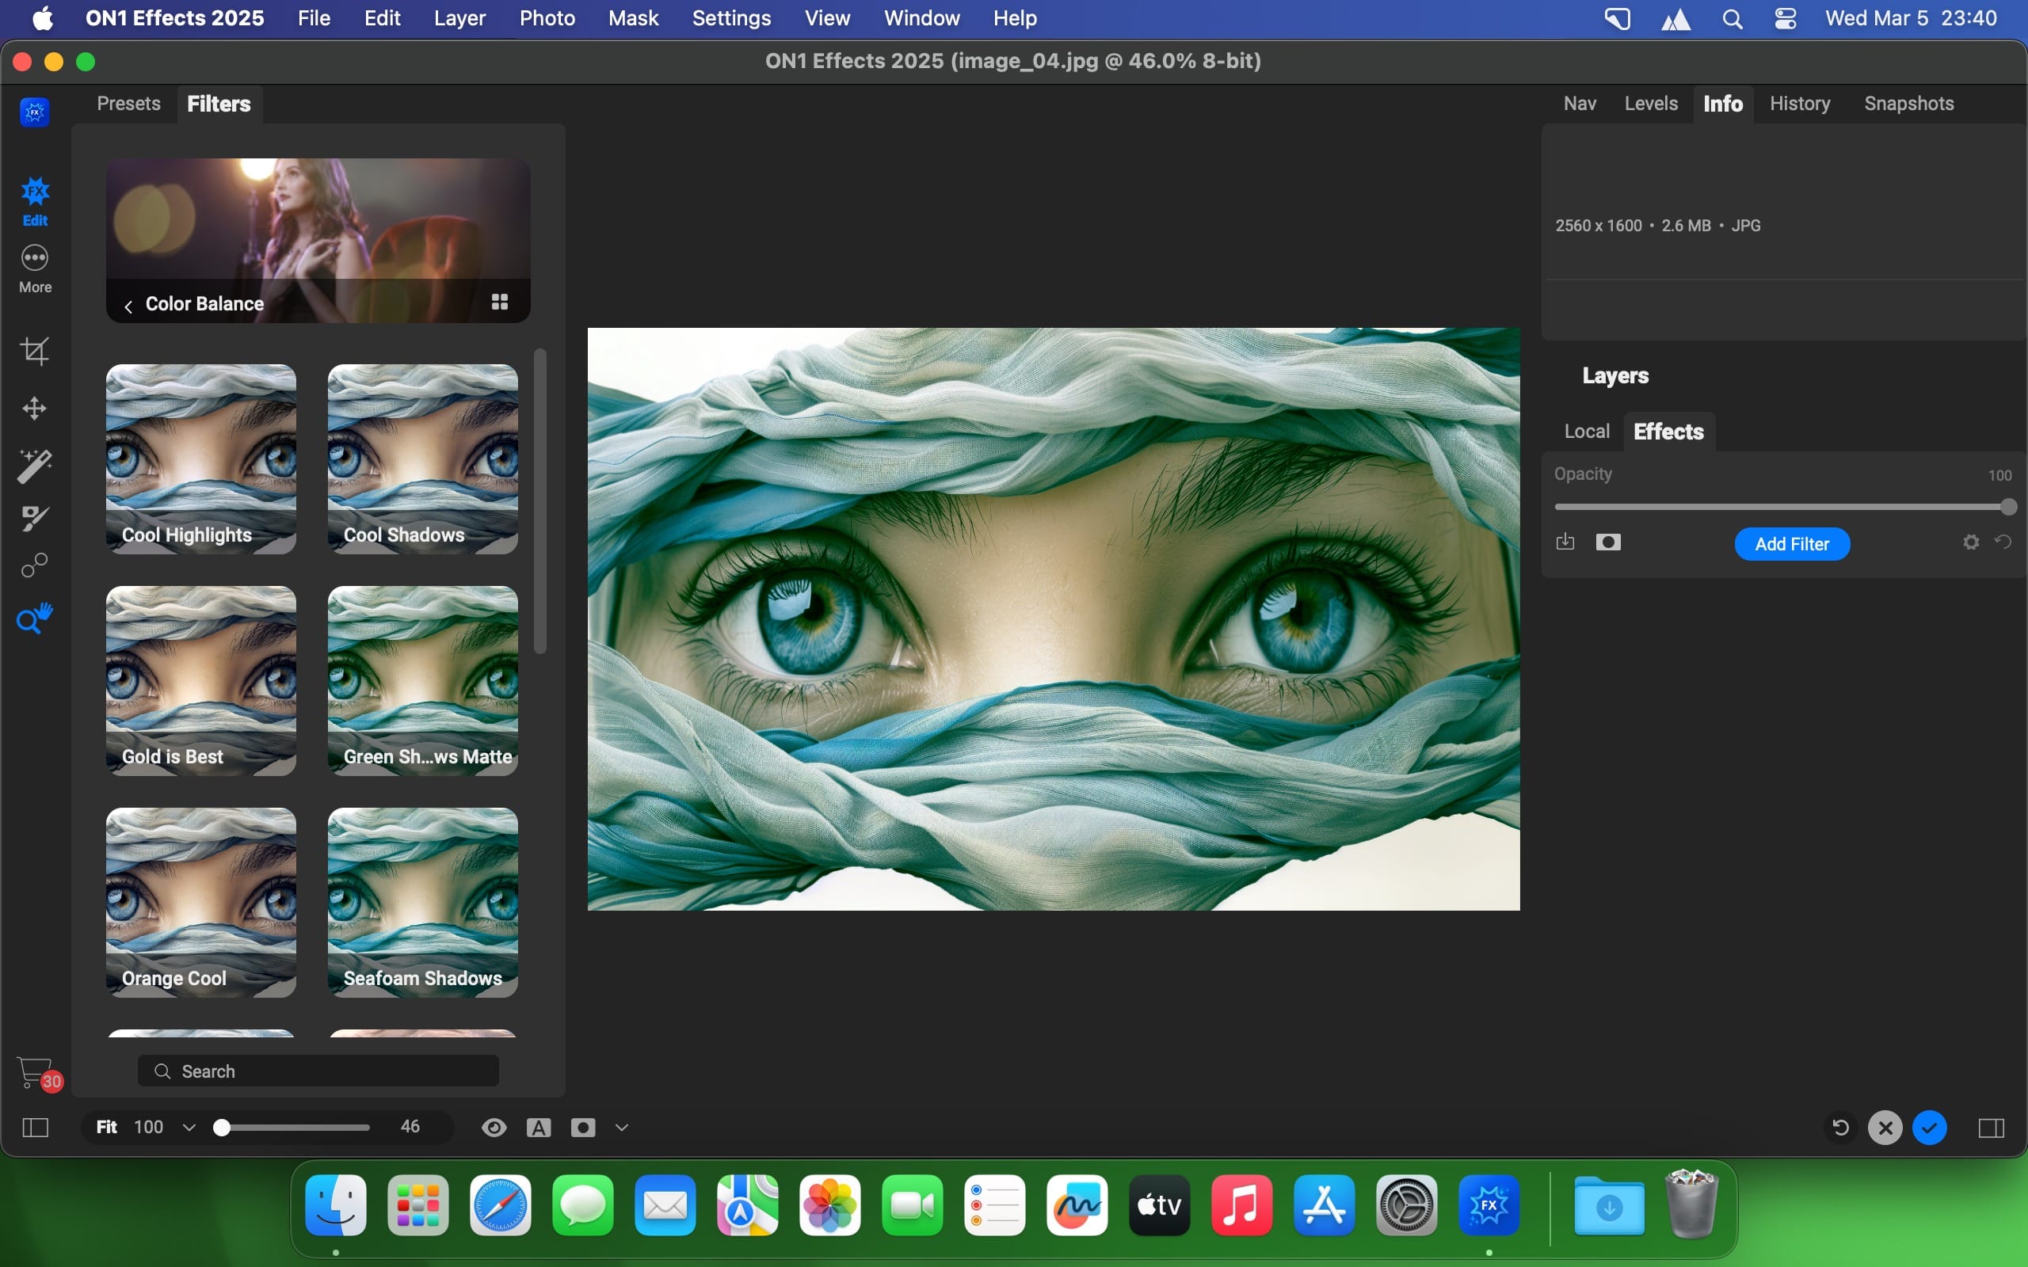Toggle right panel visibility at bottom right
The image size is (2028, 1267).
1991,1127
